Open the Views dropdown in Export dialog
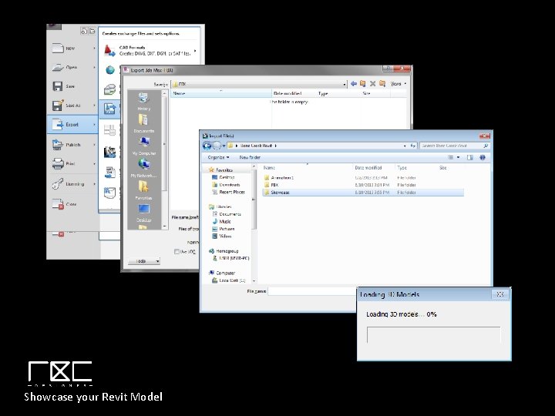555x416 pixels. pyautogui.click(x=399, y=84)
